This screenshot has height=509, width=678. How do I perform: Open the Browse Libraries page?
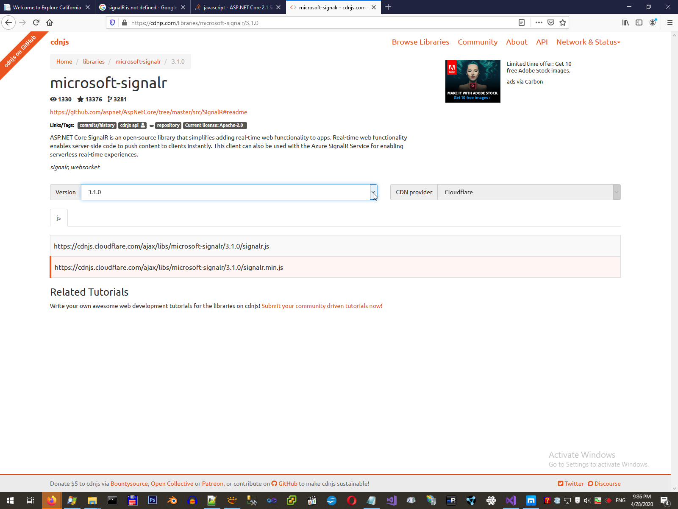420,42
